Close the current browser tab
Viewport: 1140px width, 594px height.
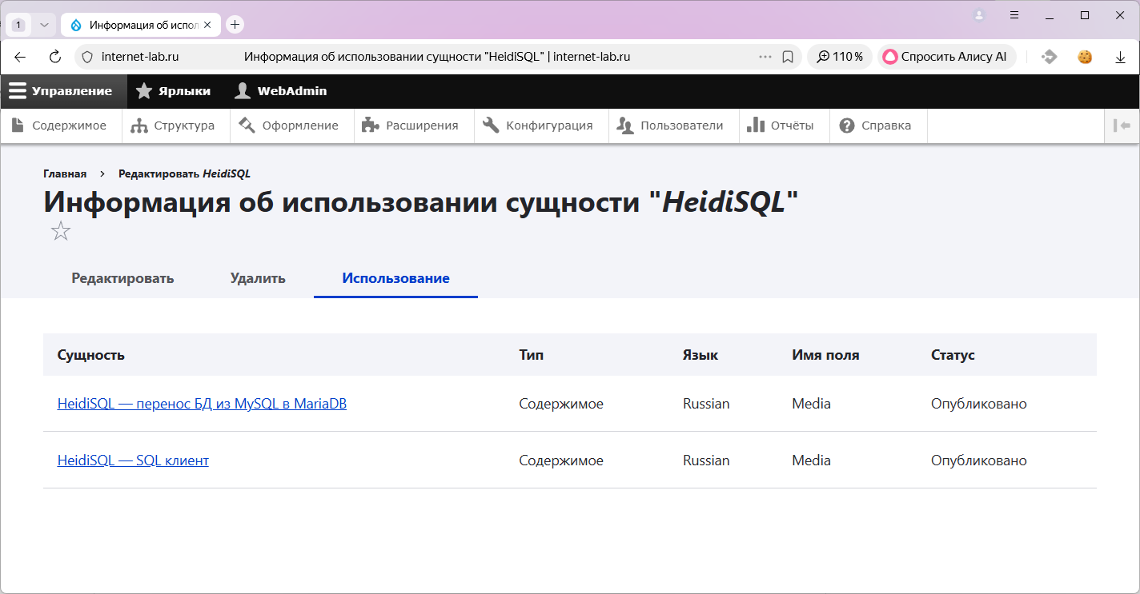207,25
